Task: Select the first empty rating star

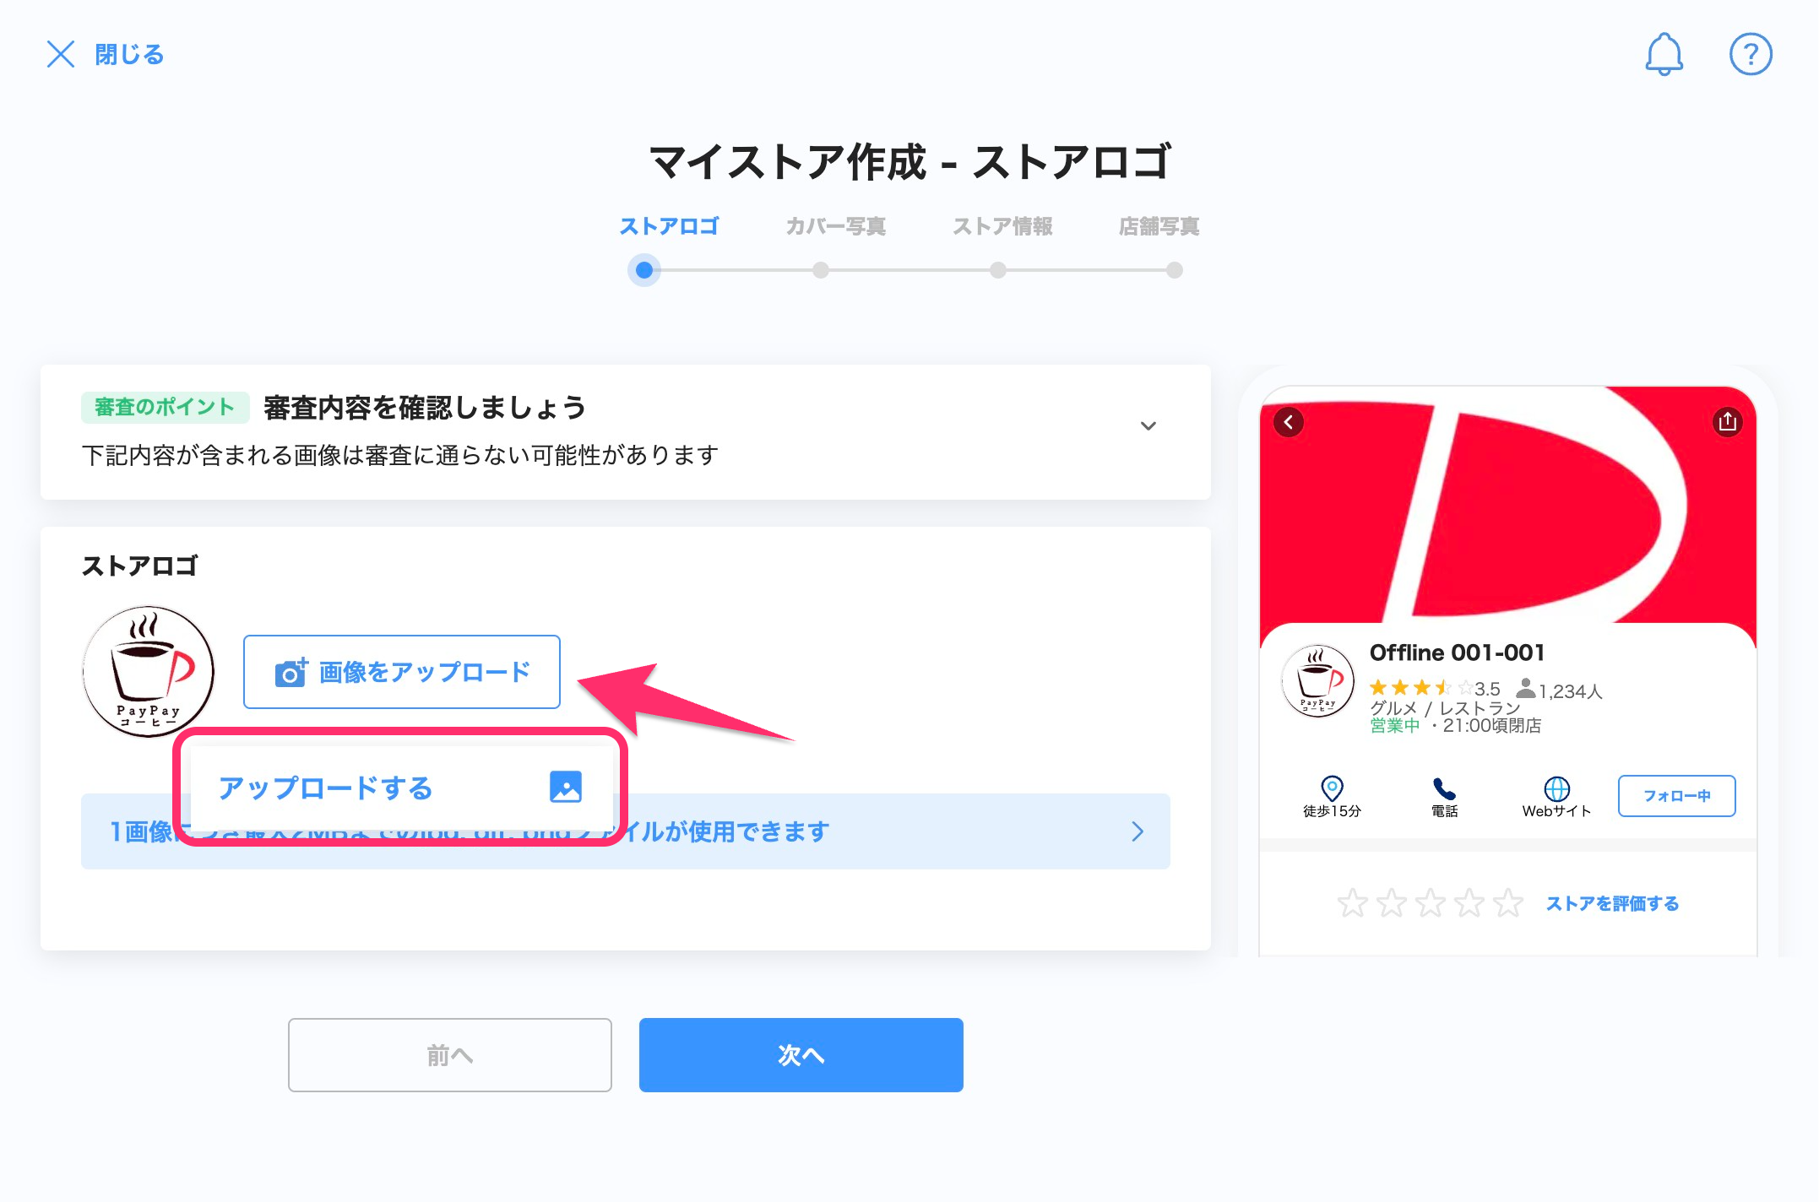Action: pyautogui.click(x=1353, y=903)
